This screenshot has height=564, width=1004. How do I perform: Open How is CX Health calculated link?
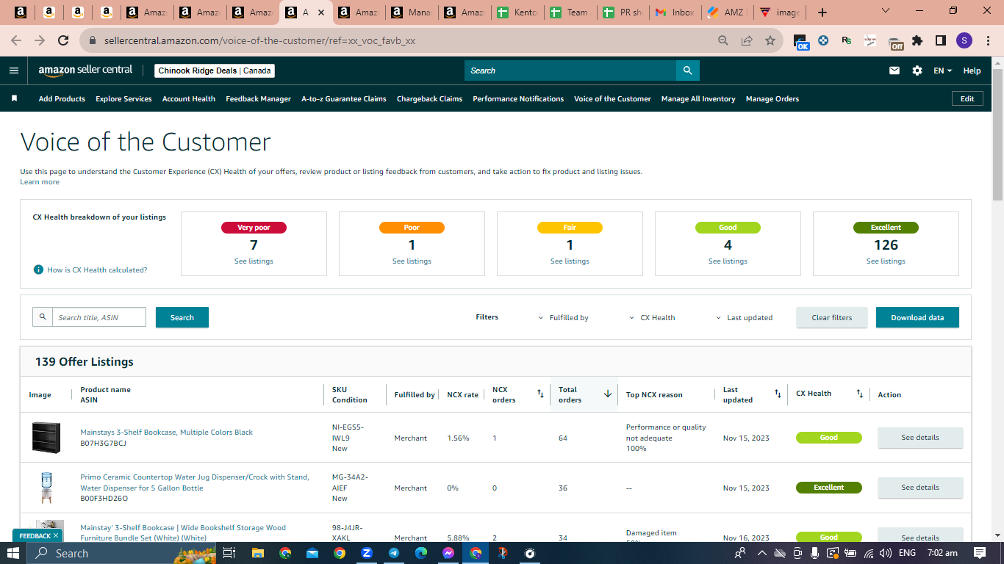97,270
